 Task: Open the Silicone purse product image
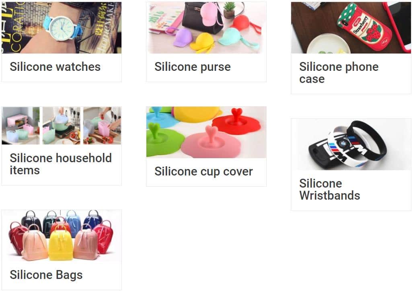(206, 27)
